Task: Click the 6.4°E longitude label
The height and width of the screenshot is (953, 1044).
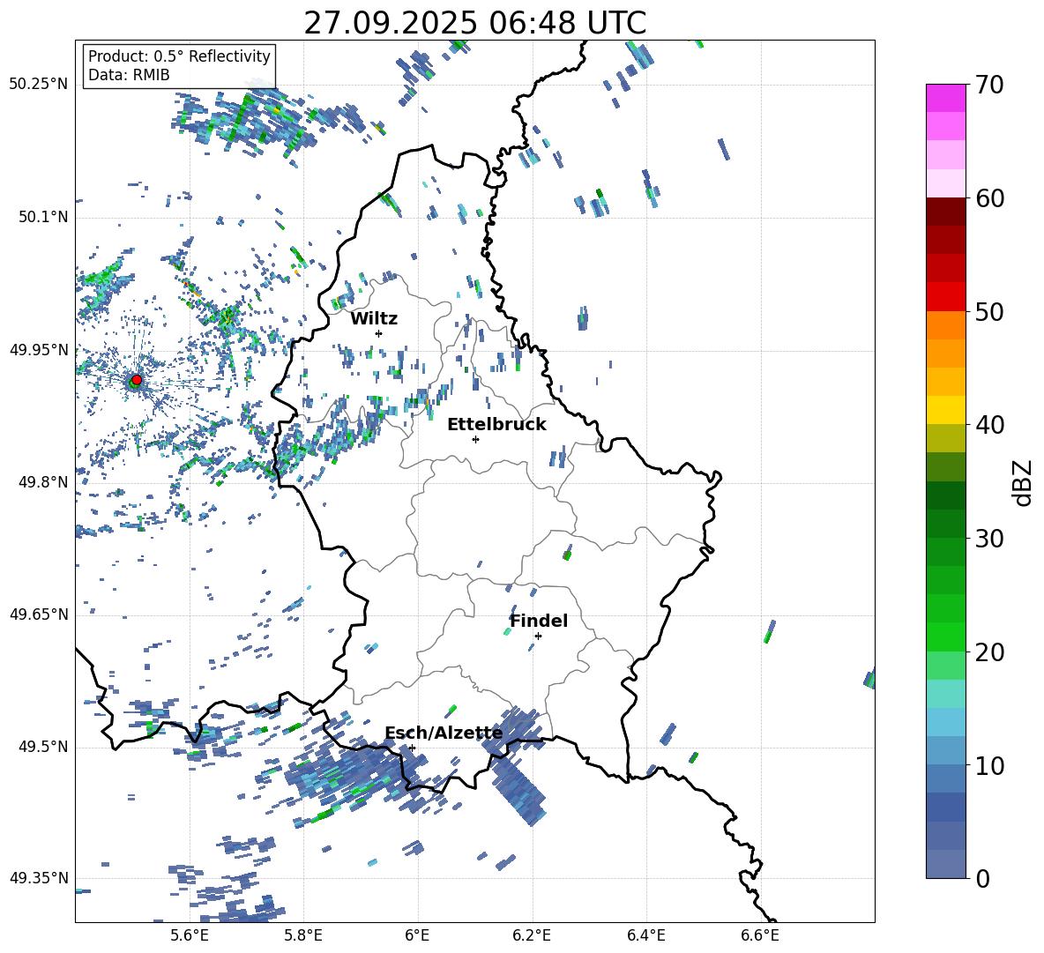Action: 646,935
